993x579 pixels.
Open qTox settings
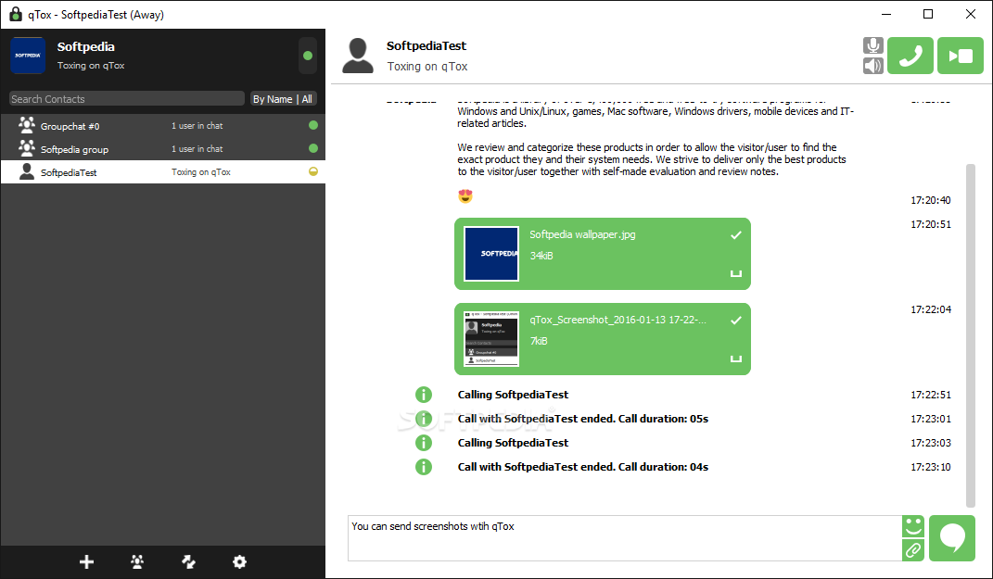[x=239, y=562]
